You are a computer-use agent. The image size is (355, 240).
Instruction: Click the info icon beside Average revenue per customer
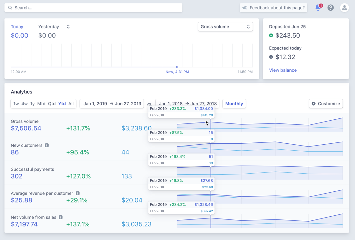(x=78, y=193)
